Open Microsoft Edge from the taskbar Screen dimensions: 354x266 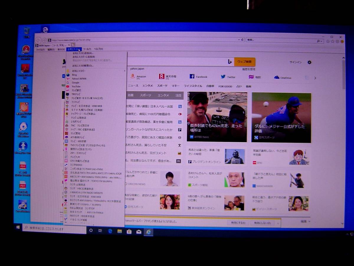(x=110, y=231)
